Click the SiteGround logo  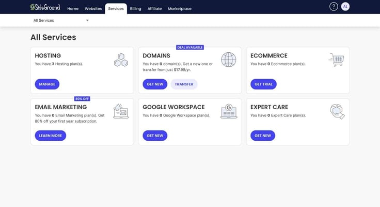point(45,7)
